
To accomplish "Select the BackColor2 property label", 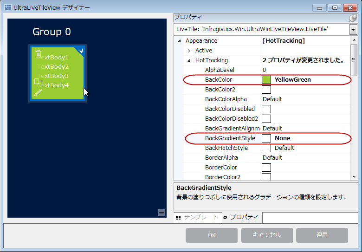I will 220,90.
